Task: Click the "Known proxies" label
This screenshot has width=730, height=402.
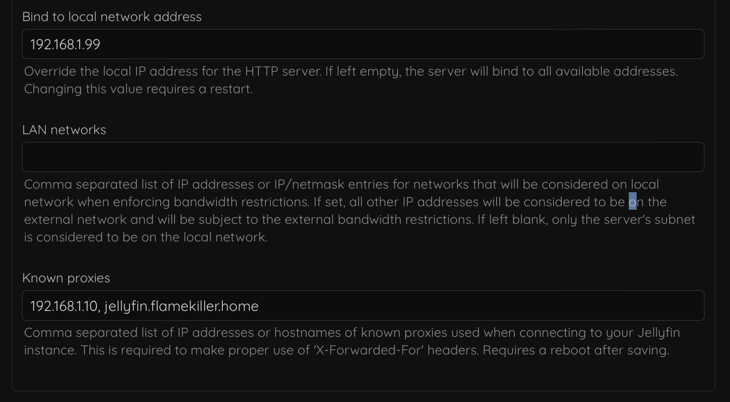Action: tap(66, 278)
